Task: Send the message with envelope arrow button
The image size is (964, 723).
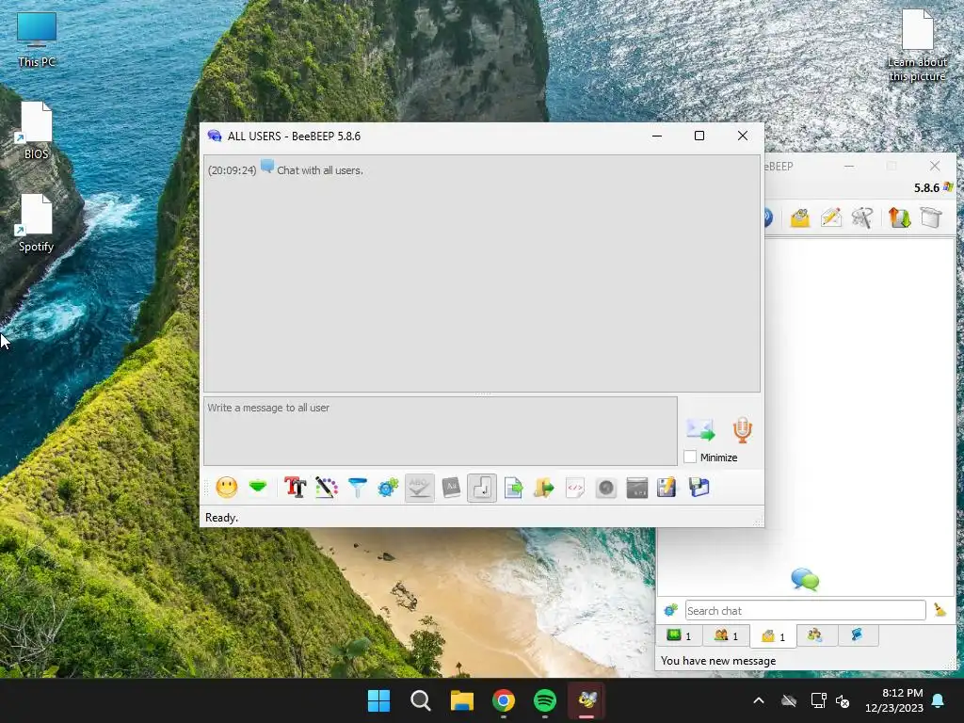Action: [x=700, y=429]
